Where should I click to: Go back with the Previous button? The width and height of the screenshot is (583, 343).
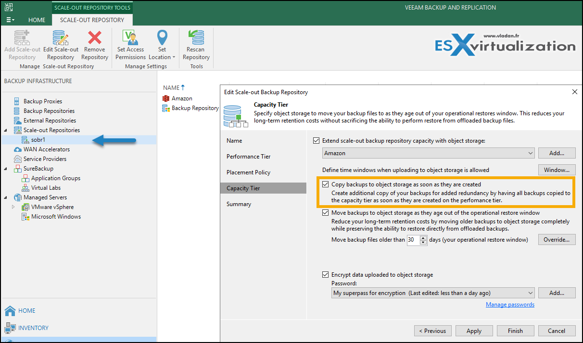tap(433, 331)
